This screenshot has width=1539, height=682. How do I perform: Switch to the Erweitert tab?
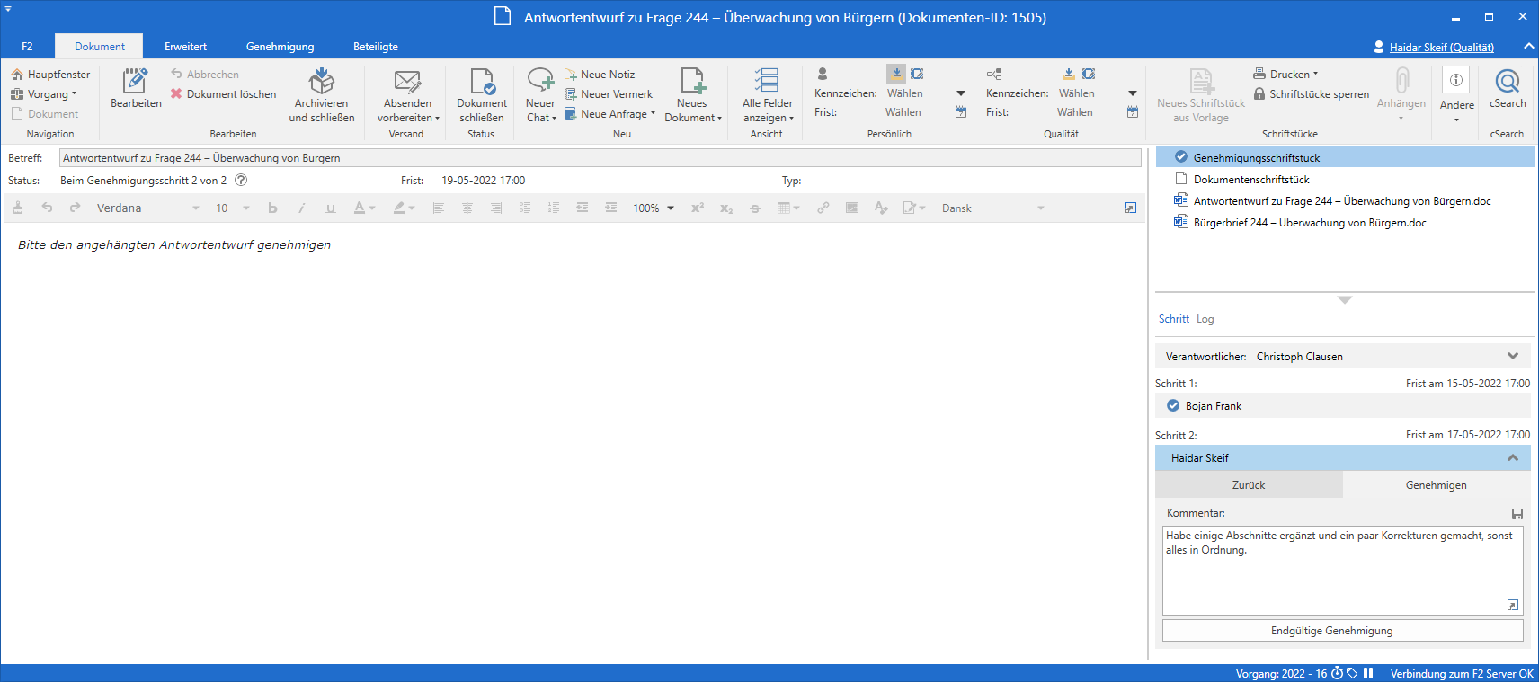[x=185, y=47]
